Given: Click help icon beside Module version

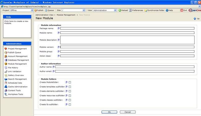Looking at the screenshot, I should [x=58, y=47].
